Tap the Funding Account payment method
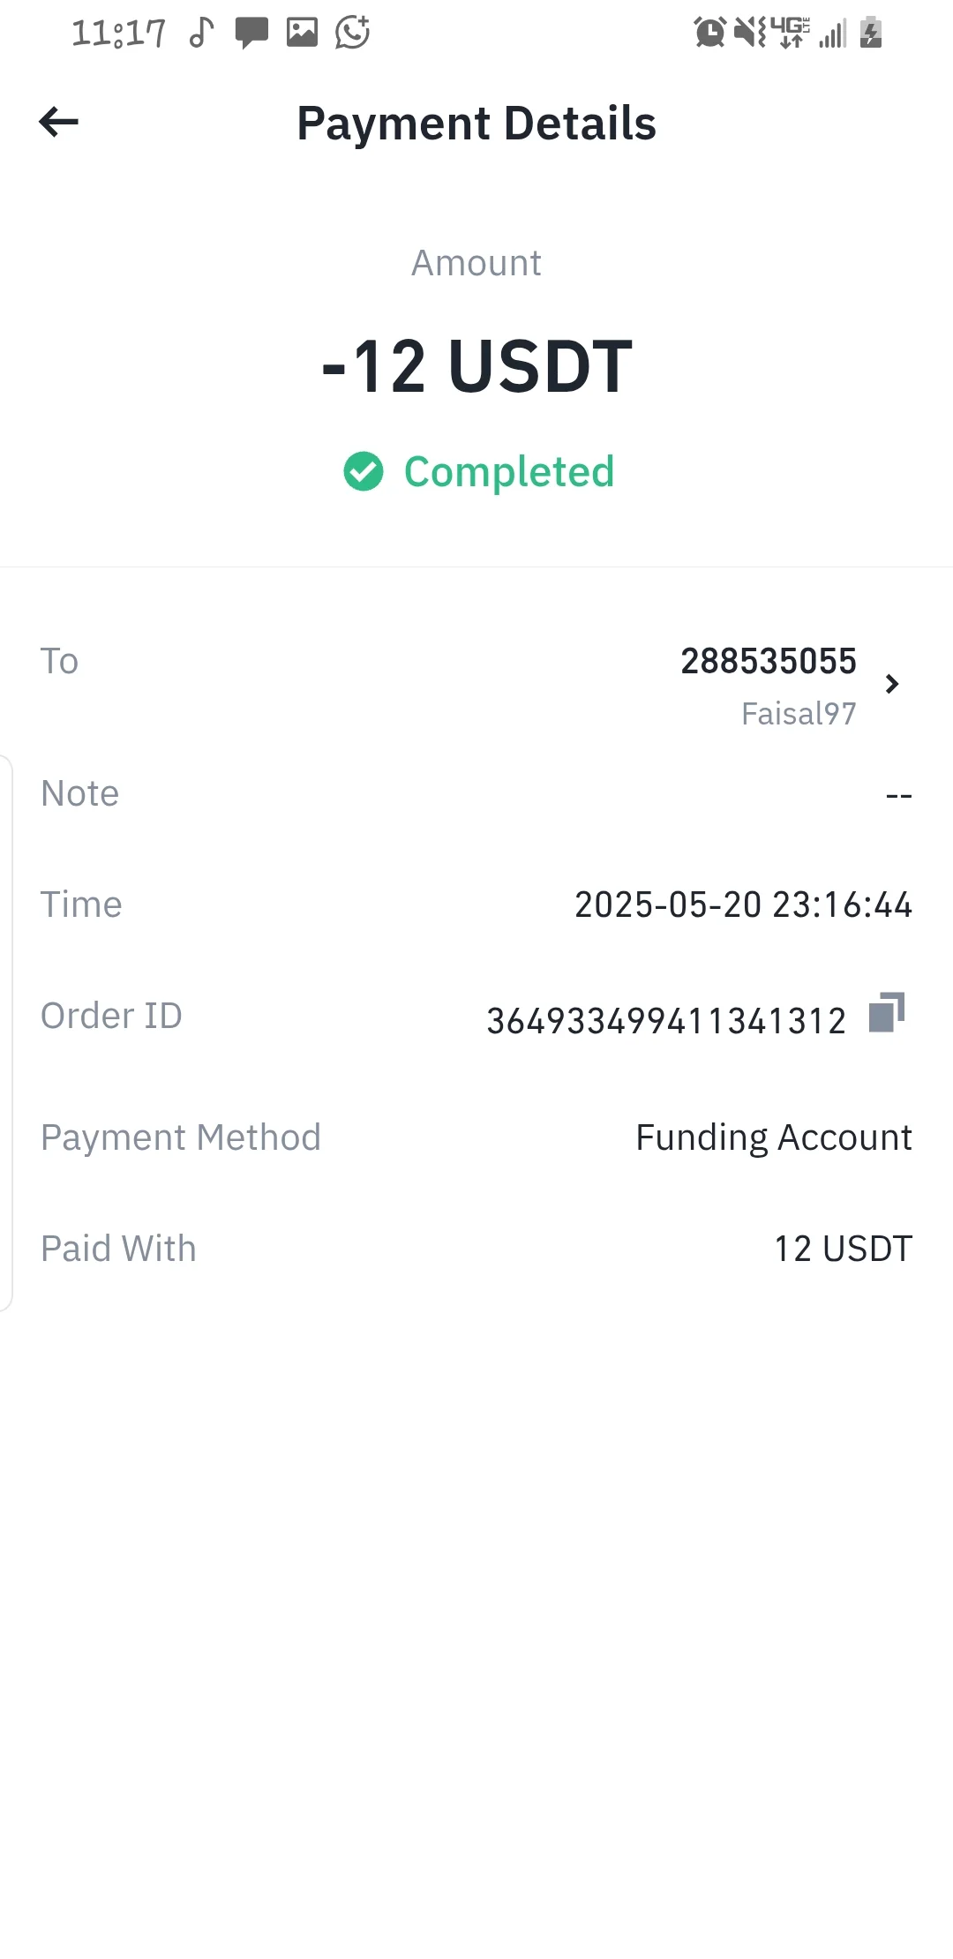Viewport: 953px width, 1959px height. (774, 1137)
